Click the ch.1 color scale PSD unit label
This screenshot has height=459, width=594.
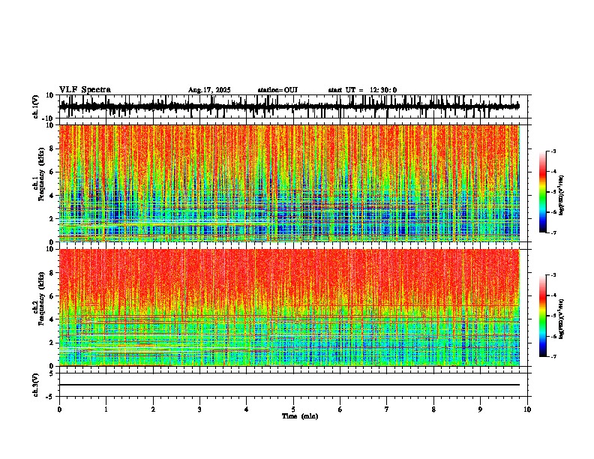coord(562,196)
